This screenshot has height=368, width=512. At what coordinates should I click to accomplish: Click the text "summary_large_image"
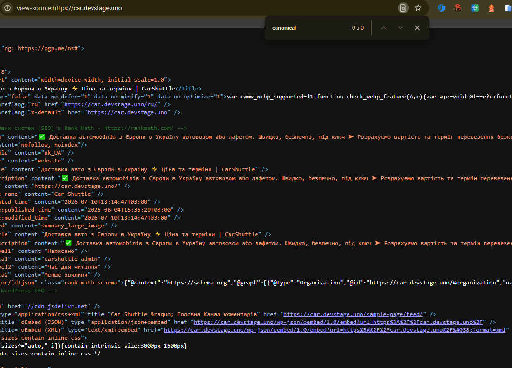(72, 226)
